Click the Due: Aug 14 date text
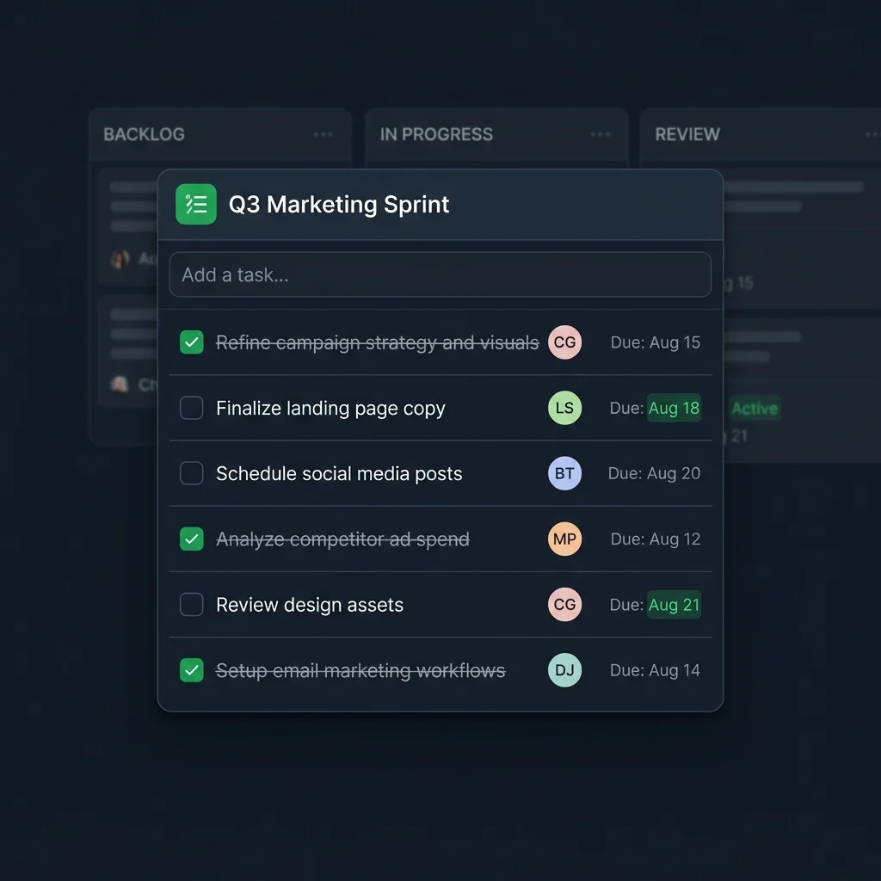881x881 pixels. point(655,669)
